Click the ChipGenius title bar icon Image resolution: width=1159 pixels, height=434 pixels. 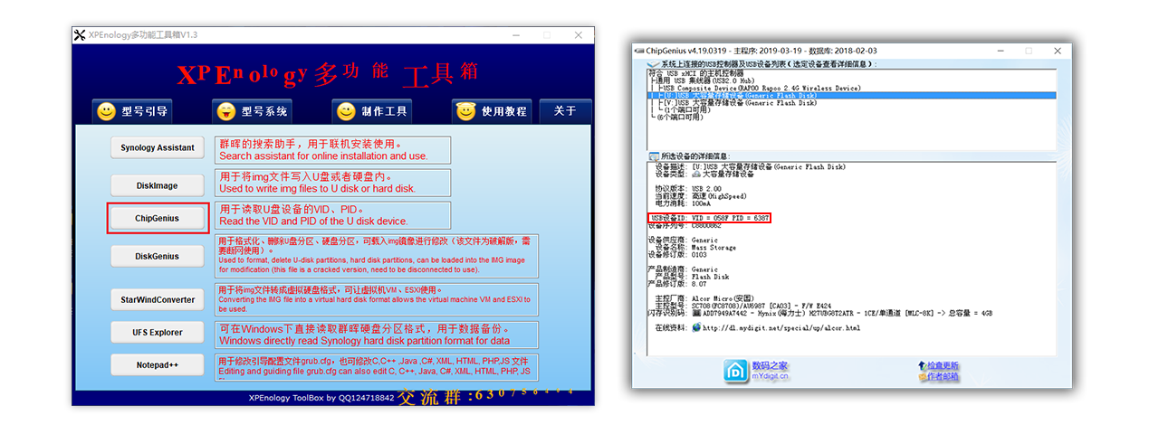click(639, 51)
